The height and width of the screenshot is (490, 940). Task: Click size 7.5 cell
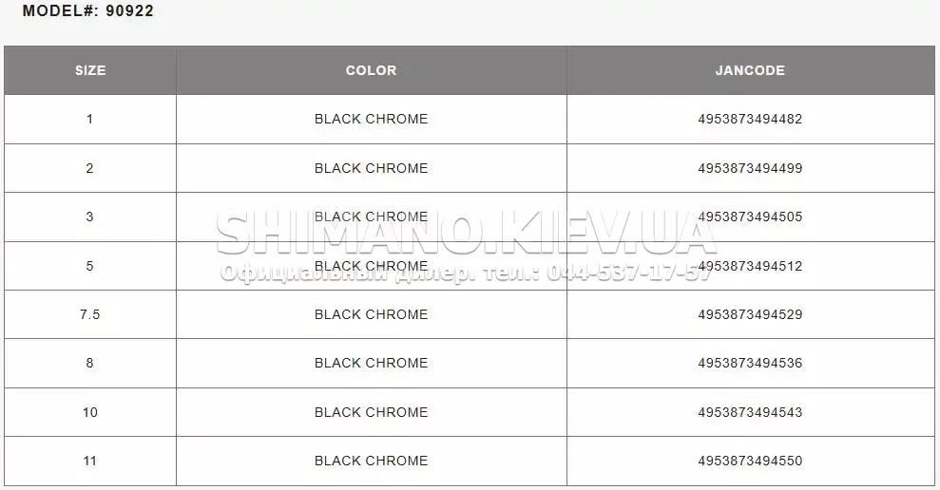[90, 314]
